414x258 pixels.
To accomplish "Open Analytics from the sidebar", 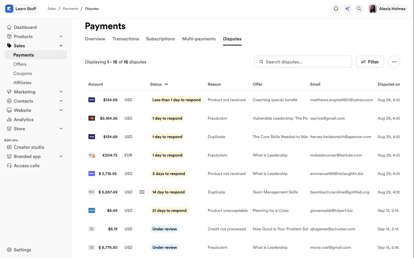I will pos(24,119).
